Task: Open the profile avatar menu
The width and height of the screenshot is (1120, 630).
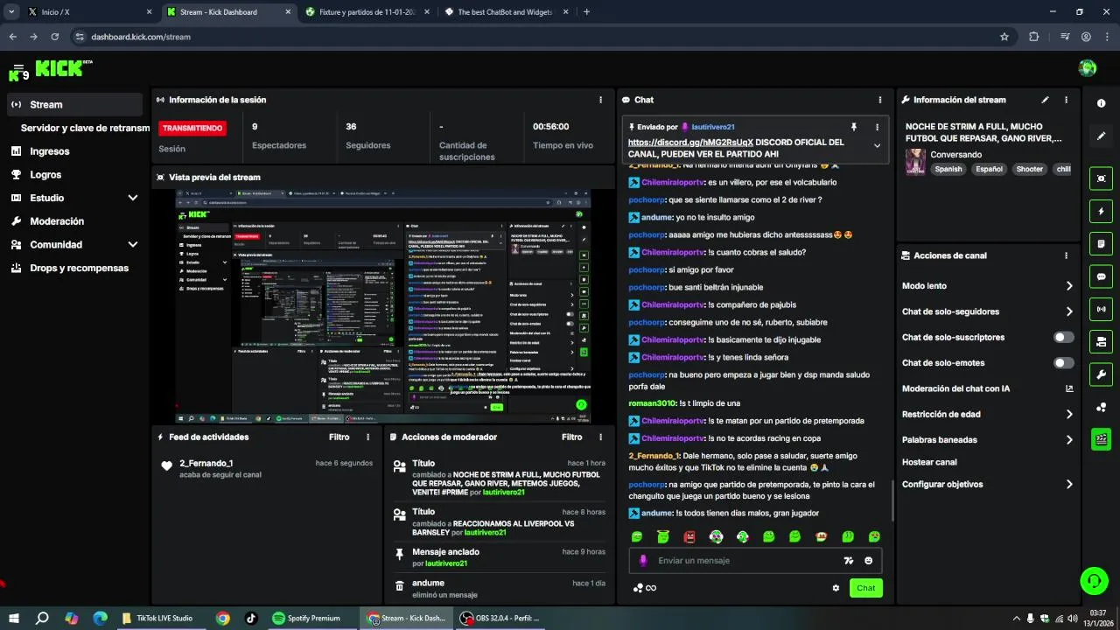Action: pos(1088,68)
